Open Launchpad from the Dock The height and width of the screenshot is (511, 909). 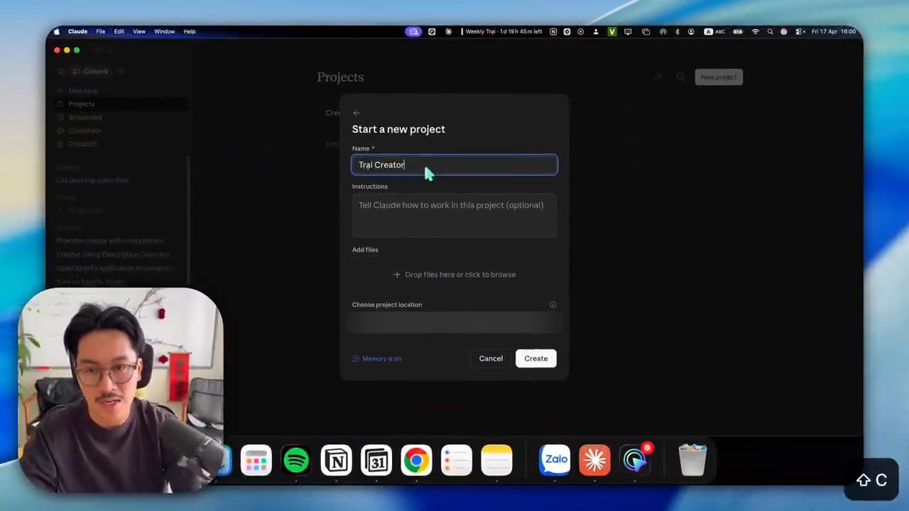pos(256,461)
